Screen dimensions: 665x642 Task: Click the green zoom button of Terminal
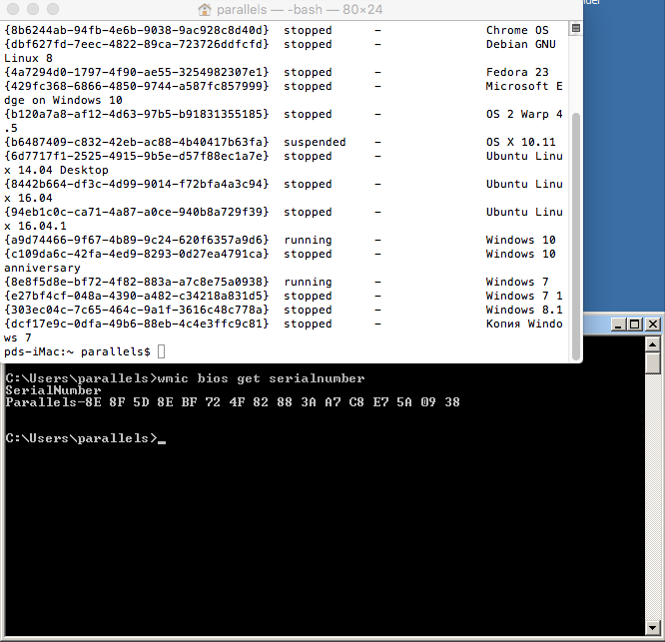[x=53, y=8]
